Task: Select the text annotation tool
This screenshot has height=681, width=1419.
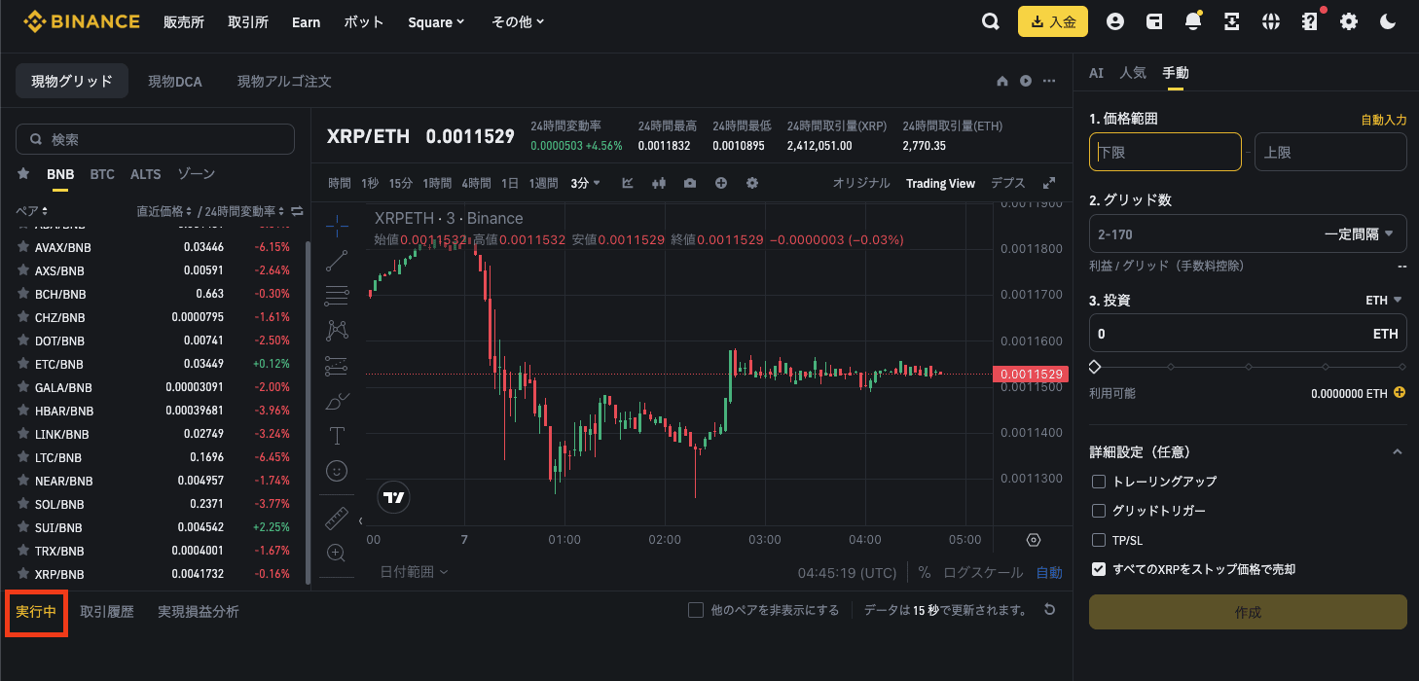Action: [337, 436]
